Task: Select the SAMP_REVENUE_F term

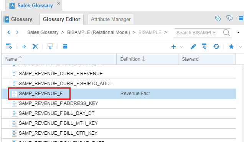Action: 41,94
